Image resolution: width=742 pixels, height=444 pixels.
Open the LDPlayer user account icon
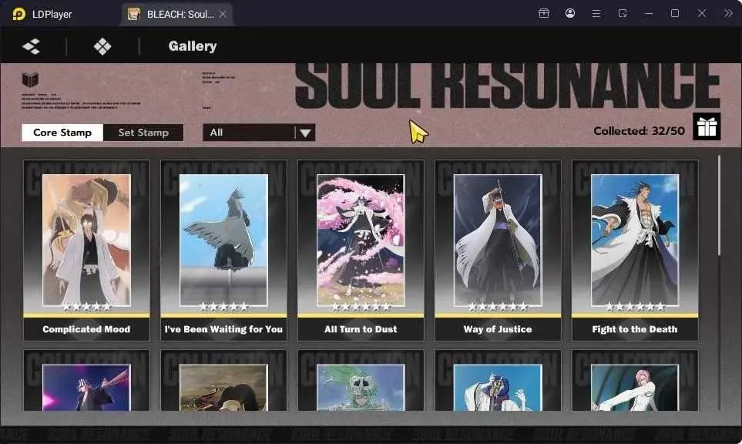pos(570,13)
